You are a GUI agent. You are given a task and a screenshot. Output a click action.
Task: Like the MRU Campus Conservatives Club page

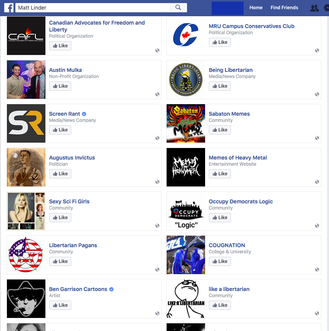(220, 42)
